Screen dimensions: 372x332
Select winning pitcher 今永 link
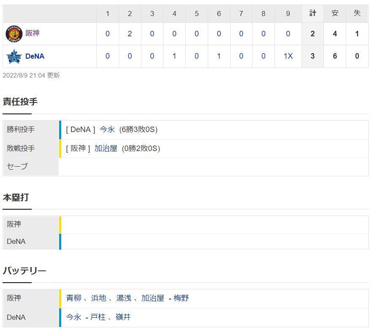[107, 130]
